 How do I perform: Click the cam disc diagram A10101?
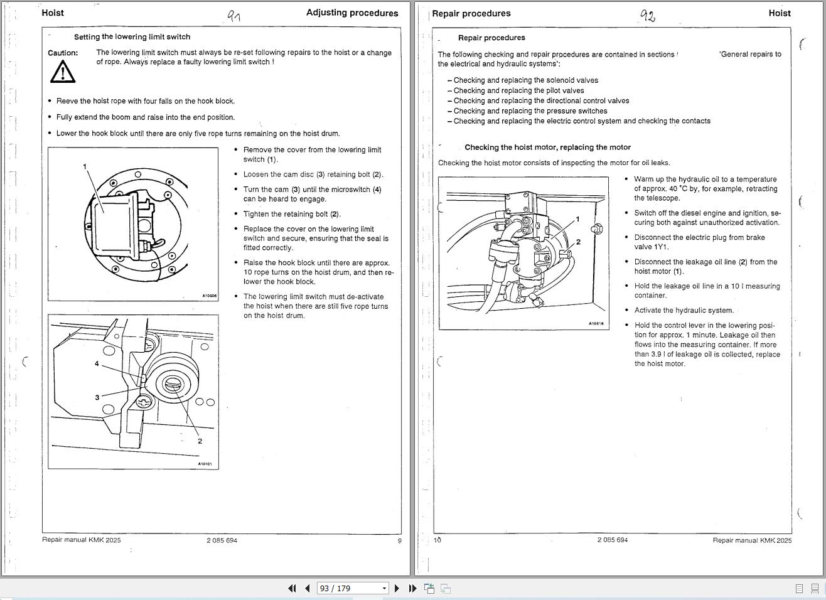pyautogui.click(x=133, y=392)
